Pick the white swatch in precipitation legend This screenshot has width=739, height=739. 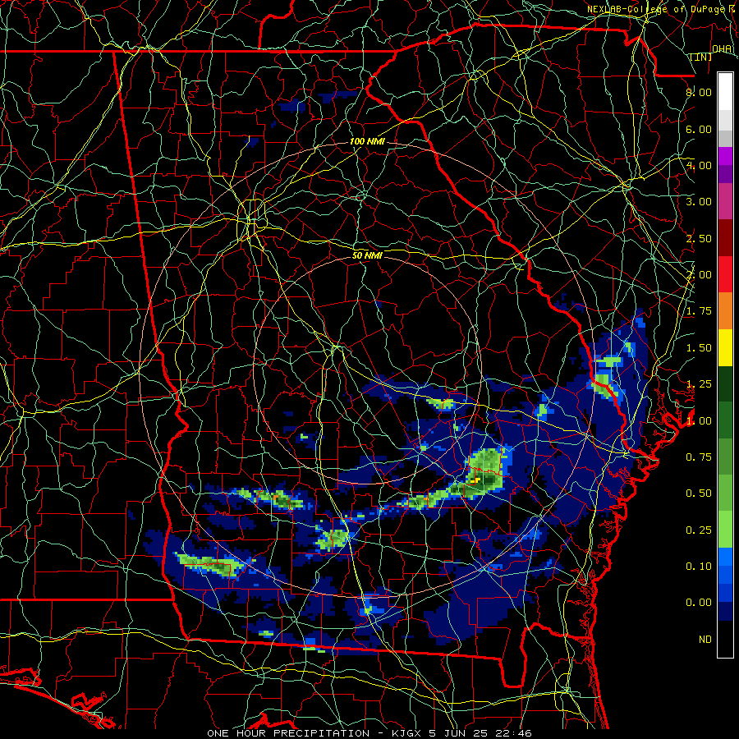[725, 92]
